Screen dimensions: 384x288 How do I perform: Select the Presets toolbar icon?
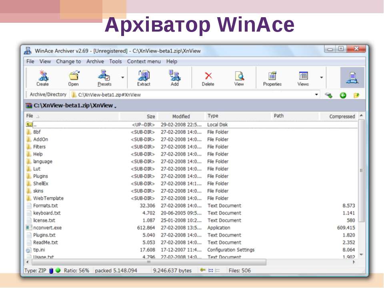[x=104, y=76]
